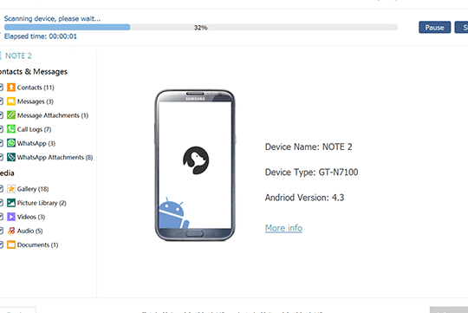This screenshot has width=468, height=313.
Task: Select the NOTE 2 device entry
Action: (18, 55)
